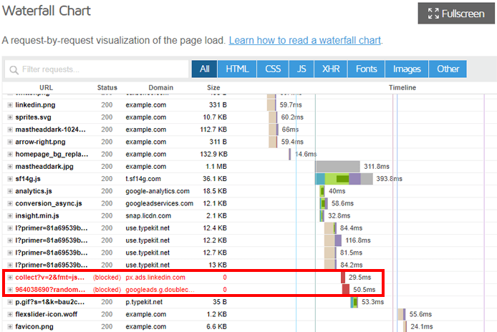Show only XHR requests

pos(331,69)
